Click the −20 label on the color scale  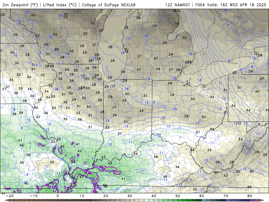(x=10, y=196)
